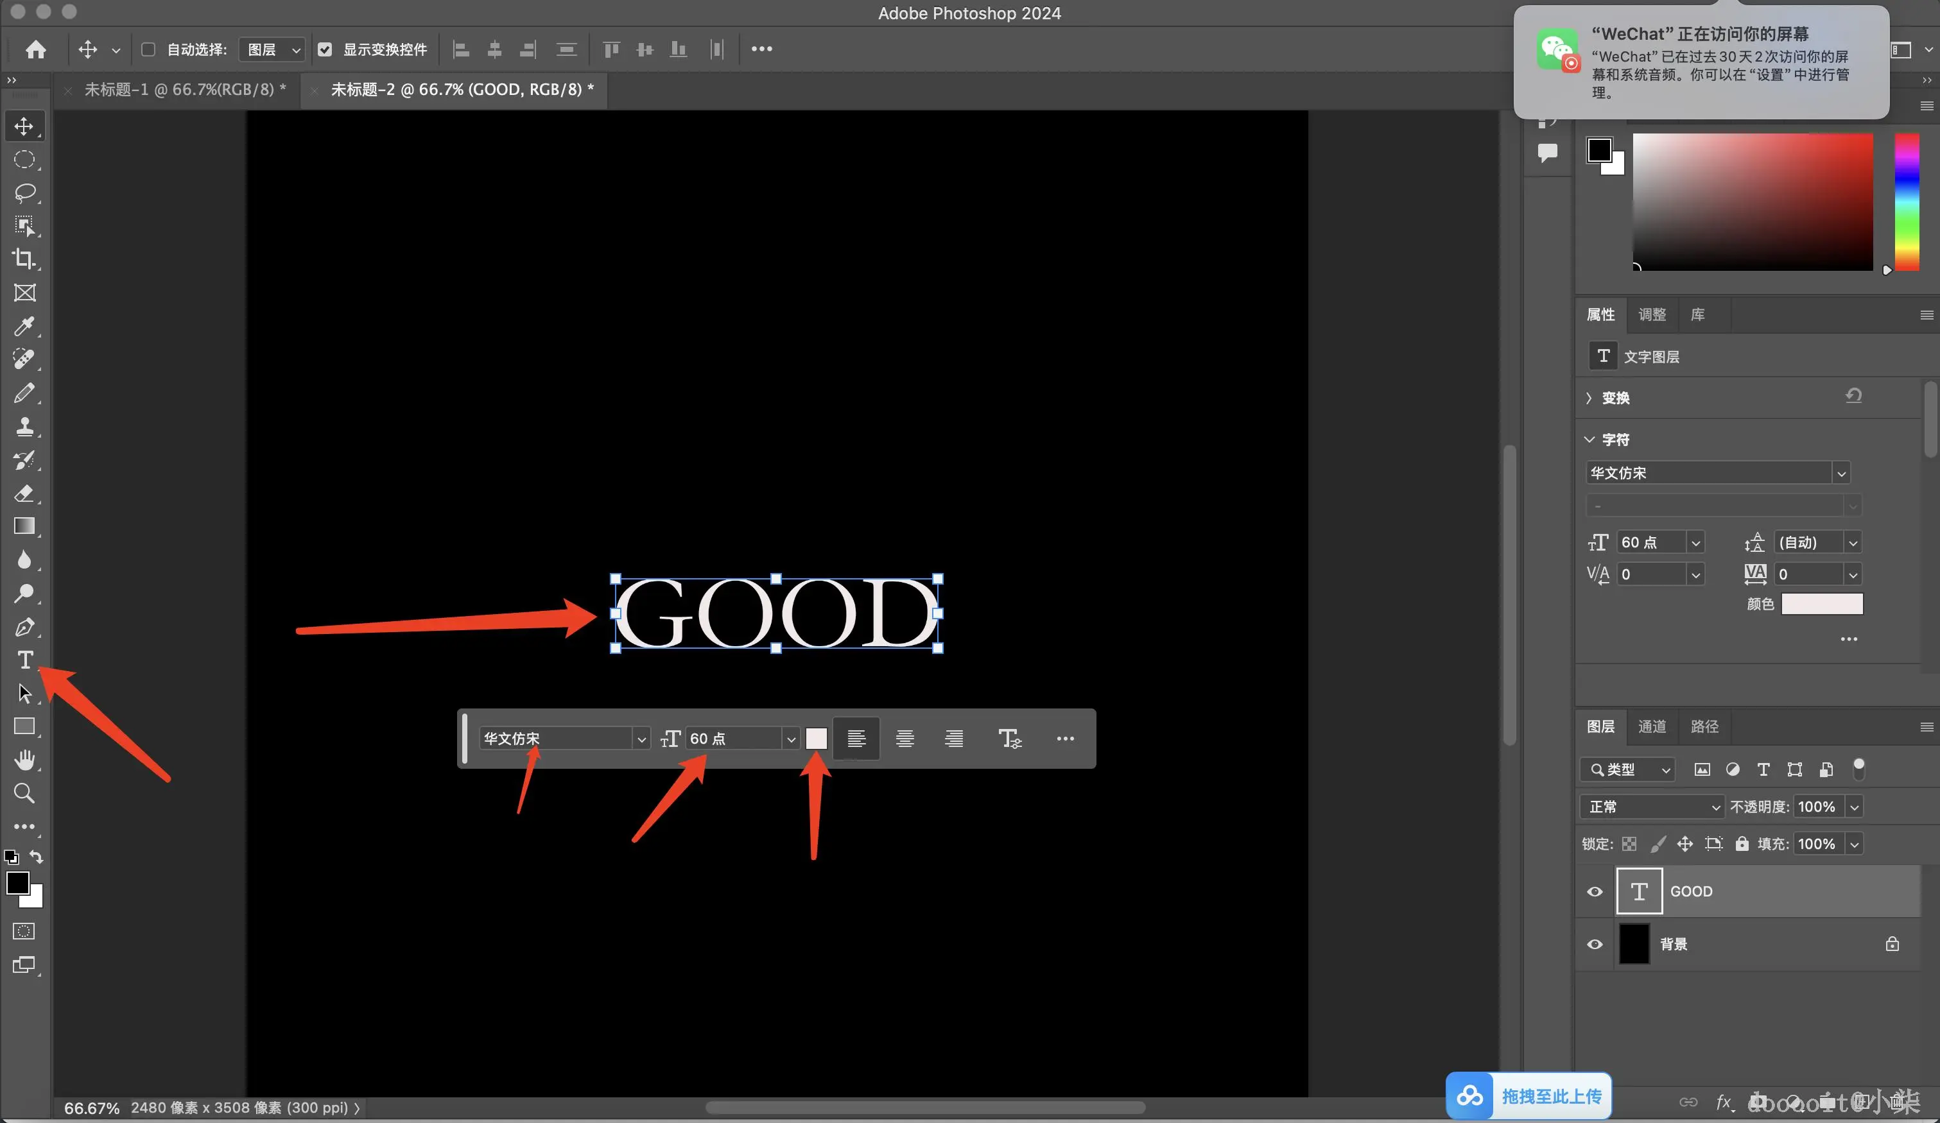
Task: Pick the Eyedropper tool
Action: click(24, 327)
